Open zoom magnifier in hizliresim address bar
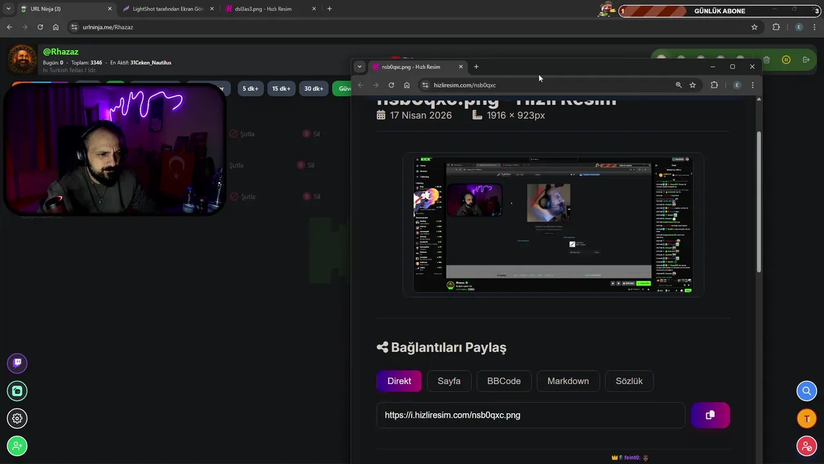Viewport: 824px width, 464px height. pos(679,85)
